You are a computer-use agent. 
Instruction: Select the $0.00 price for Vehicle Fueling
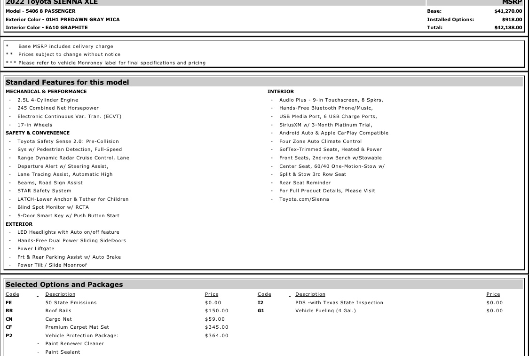click(495, 311)
